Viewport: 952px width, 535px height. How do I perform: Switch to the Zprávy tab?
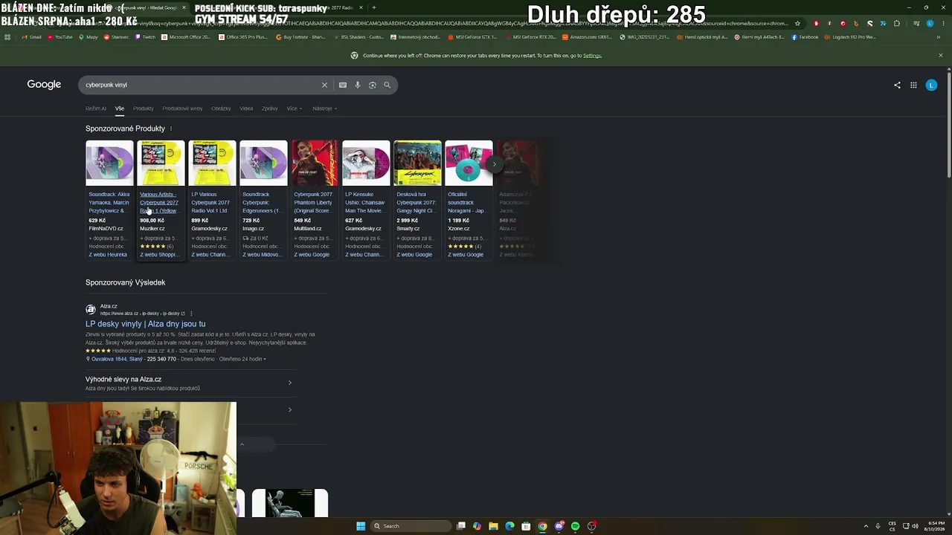click(x=270, y=108)
